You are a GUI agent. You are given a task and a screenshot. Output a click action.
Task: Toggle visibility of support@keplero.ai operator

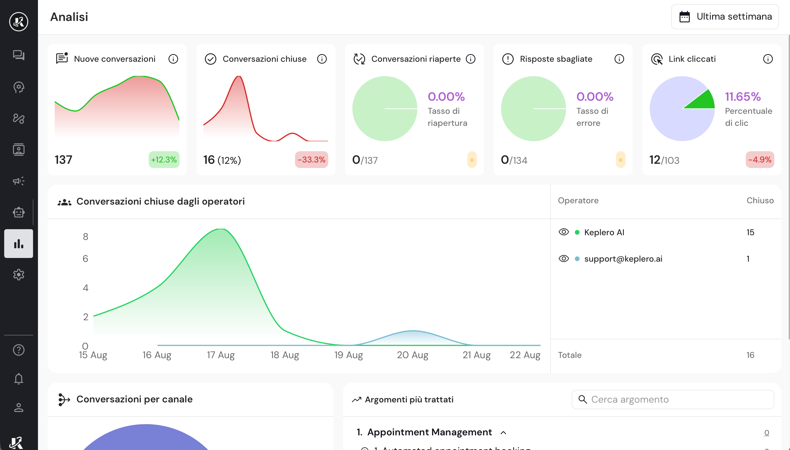click(564, 259)
